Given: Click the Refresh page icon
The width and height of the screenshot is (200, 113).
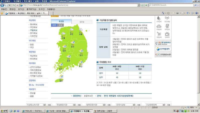Looking at the screenshot, I should (x=13, y=5).
